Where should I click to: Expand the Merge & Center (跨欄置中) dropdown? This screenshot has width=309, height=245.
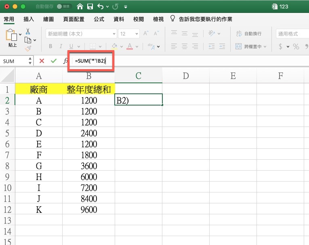[265, 46]
